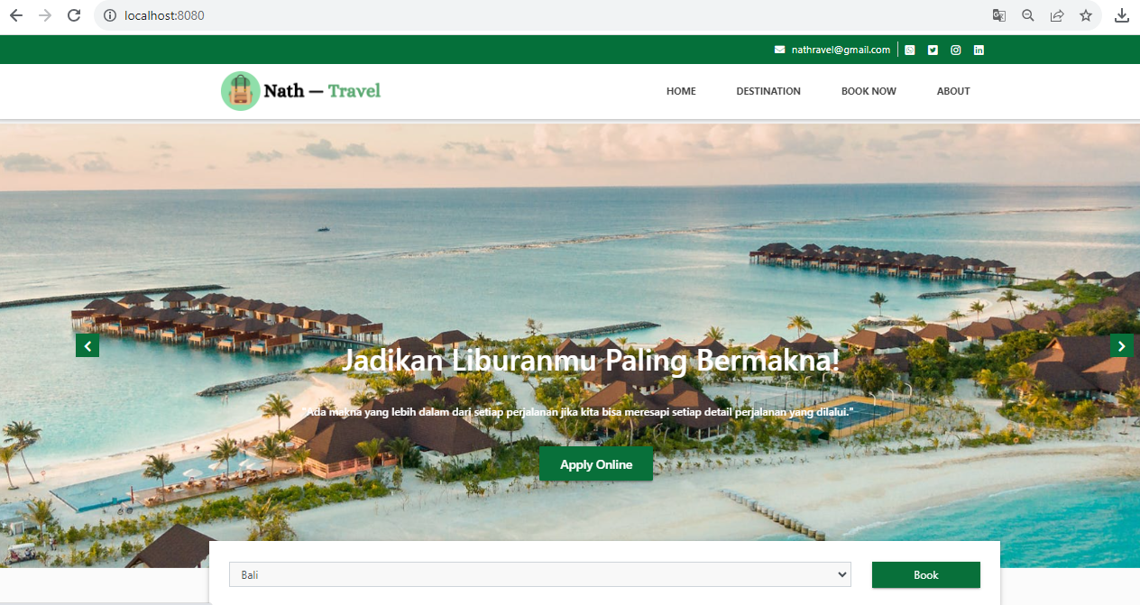The height and width of the screenshot is (605, 1140).
Task: Click the zoom magnifier in address bar
Action: pos(1027,15)
